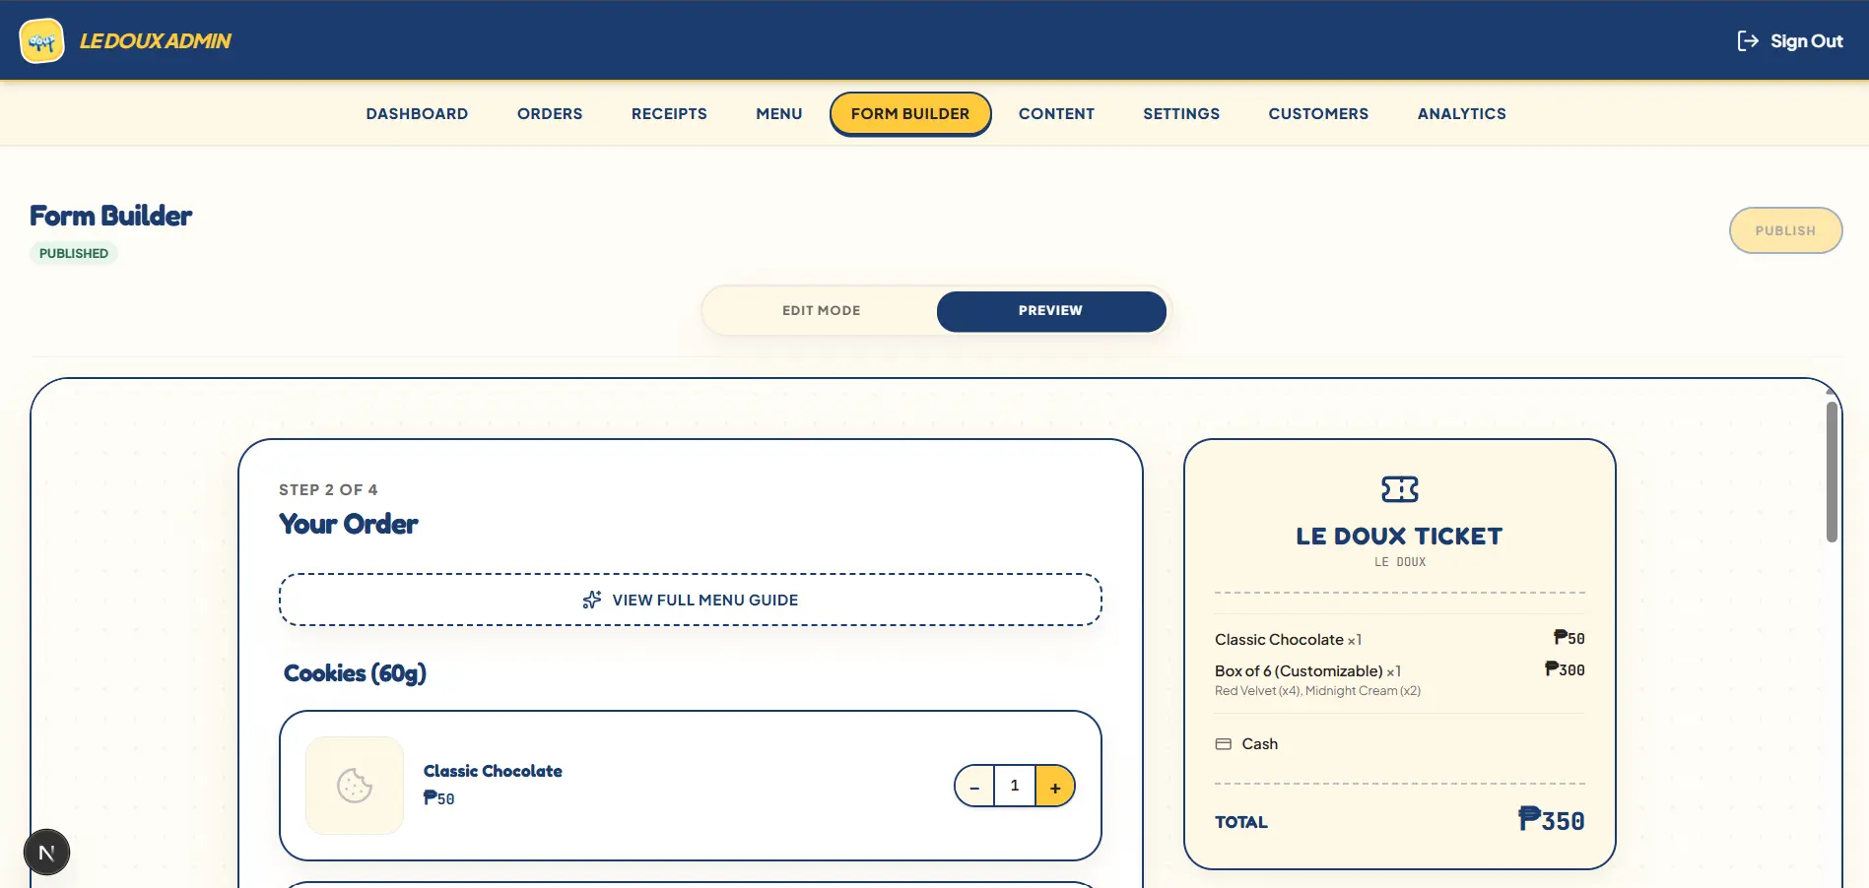The image size is (1869, 888).
Task: Click the Sign Out text
Action: 1806,41
